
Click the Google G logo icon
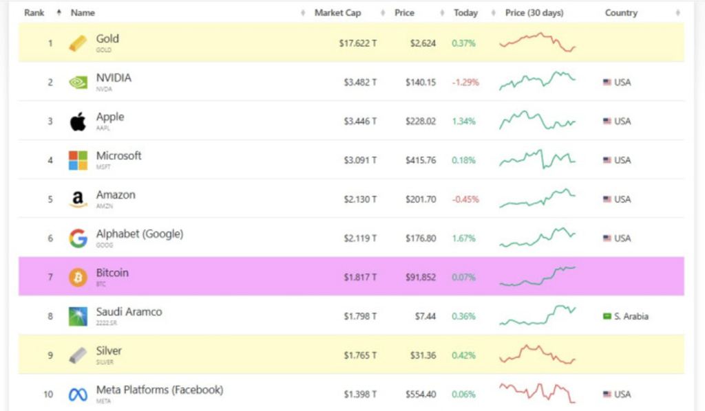[78, 238]
